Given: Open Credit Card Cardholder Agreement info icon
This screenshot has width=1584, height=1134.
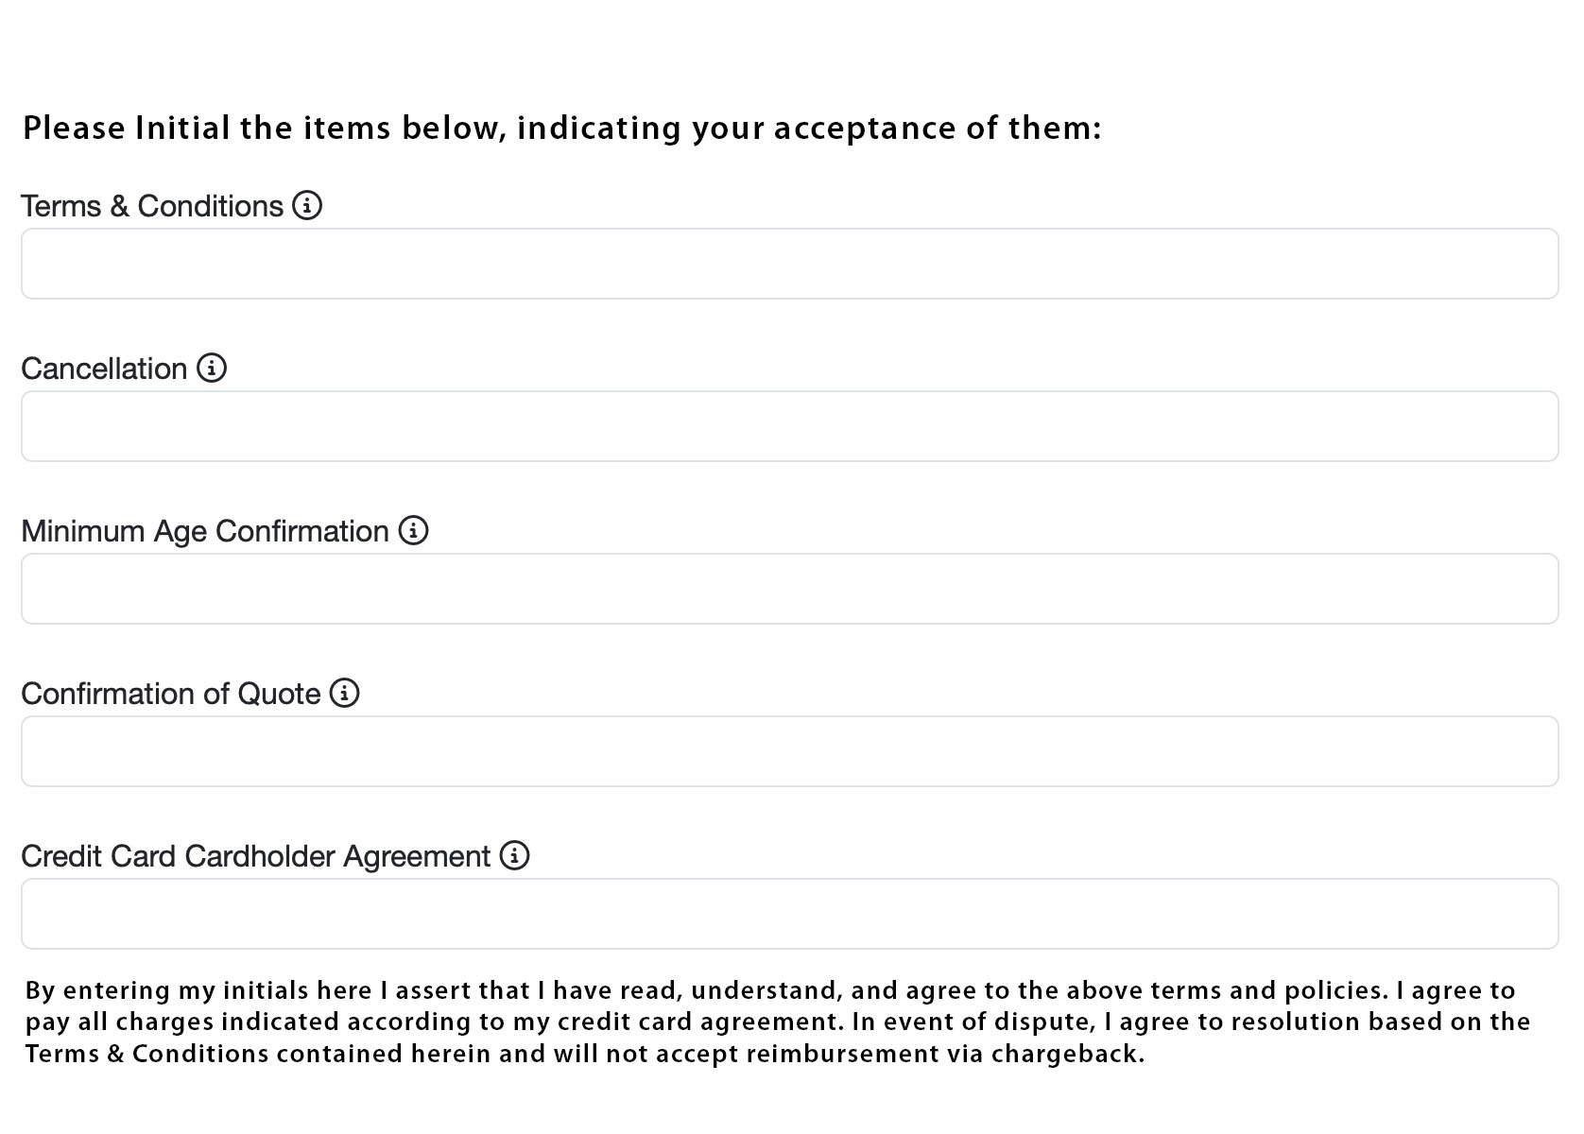Looking at the screenshot, I should pos(514,855).
